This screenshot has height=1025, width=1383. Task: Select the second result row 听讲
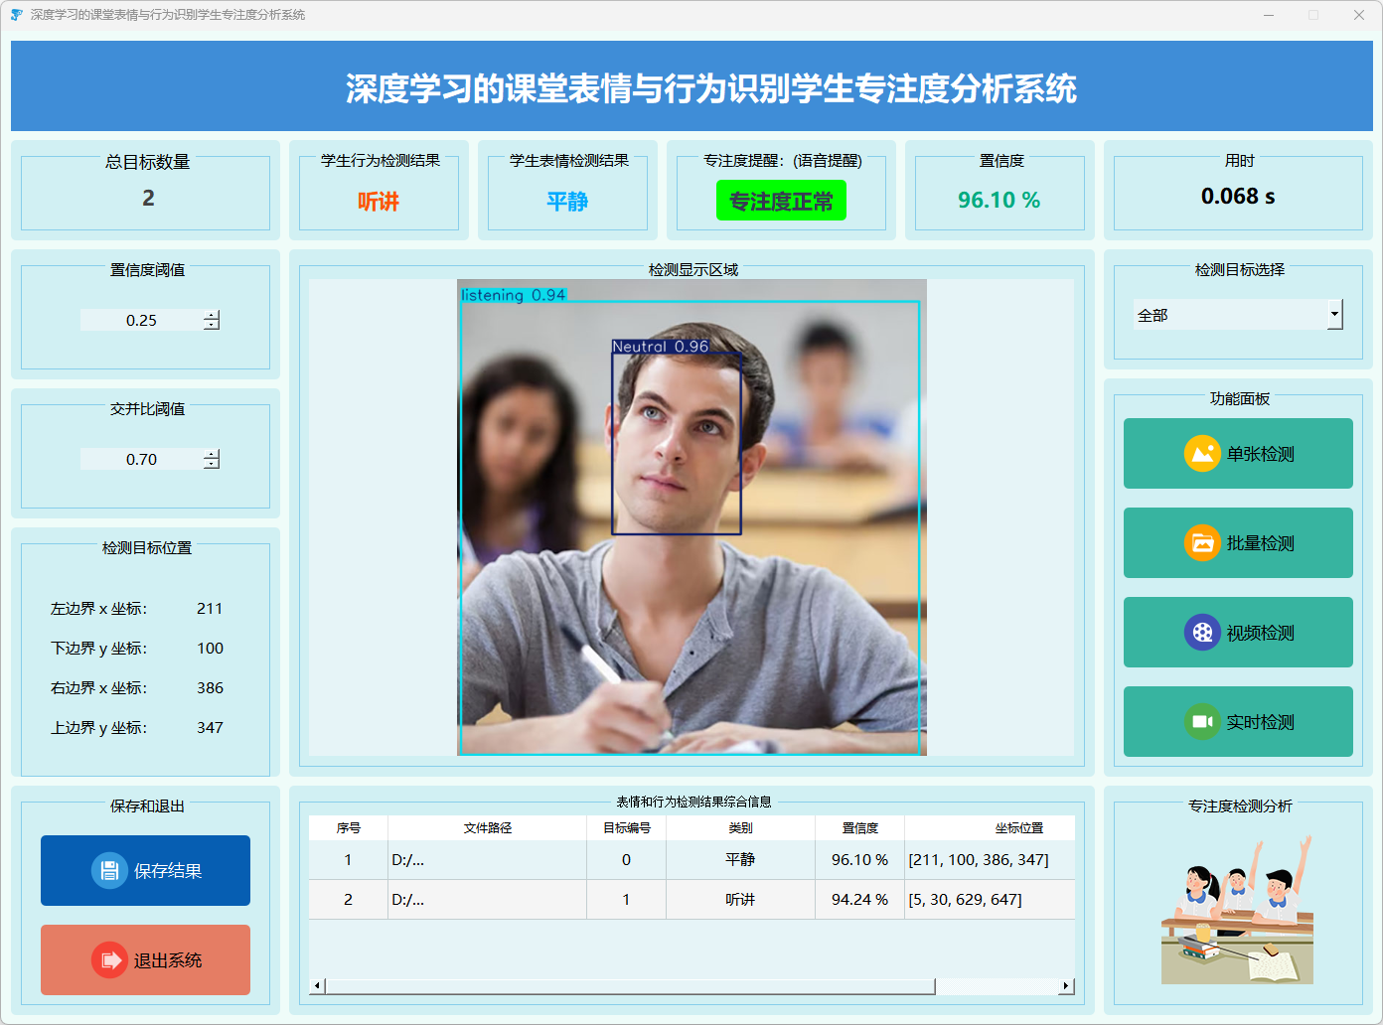click(x=740, y=900)
